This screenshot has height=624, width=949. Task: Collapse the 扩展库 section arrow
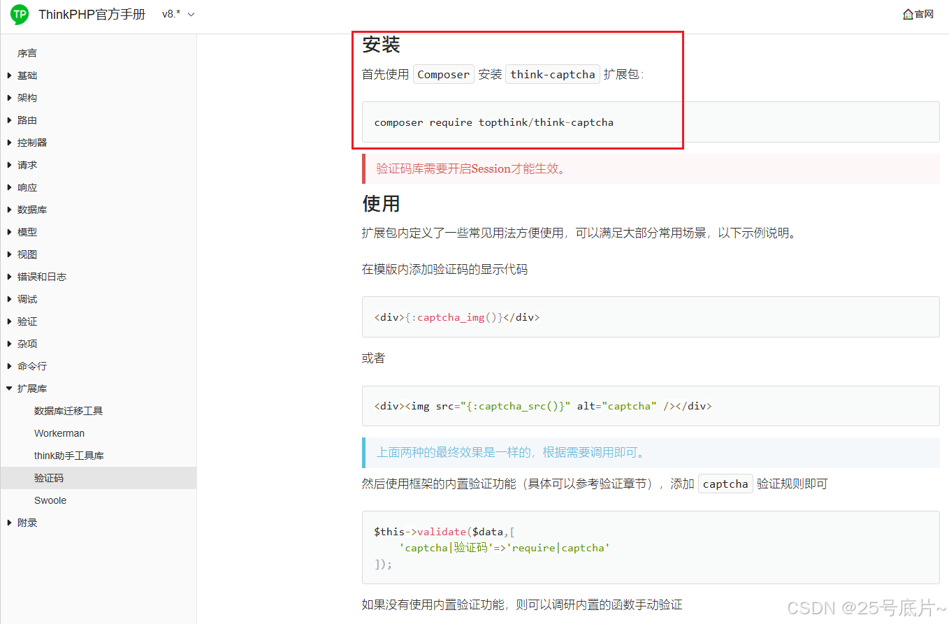coord(10,389)
